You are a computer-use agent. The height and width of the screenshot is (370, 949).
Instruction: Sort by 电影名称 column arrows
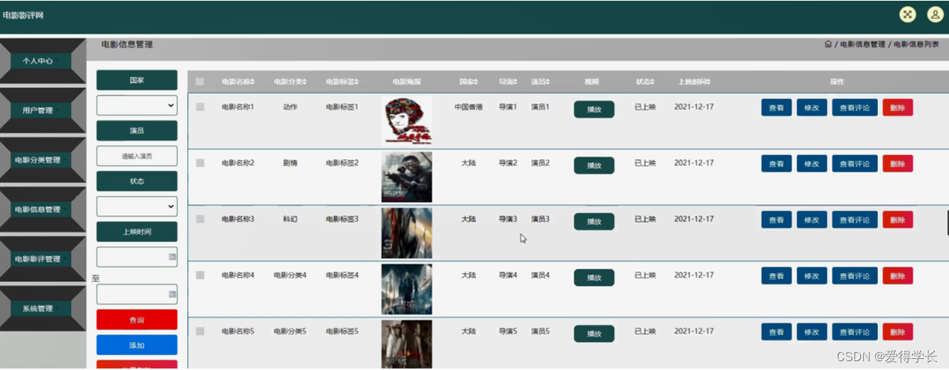click(252, 81)
